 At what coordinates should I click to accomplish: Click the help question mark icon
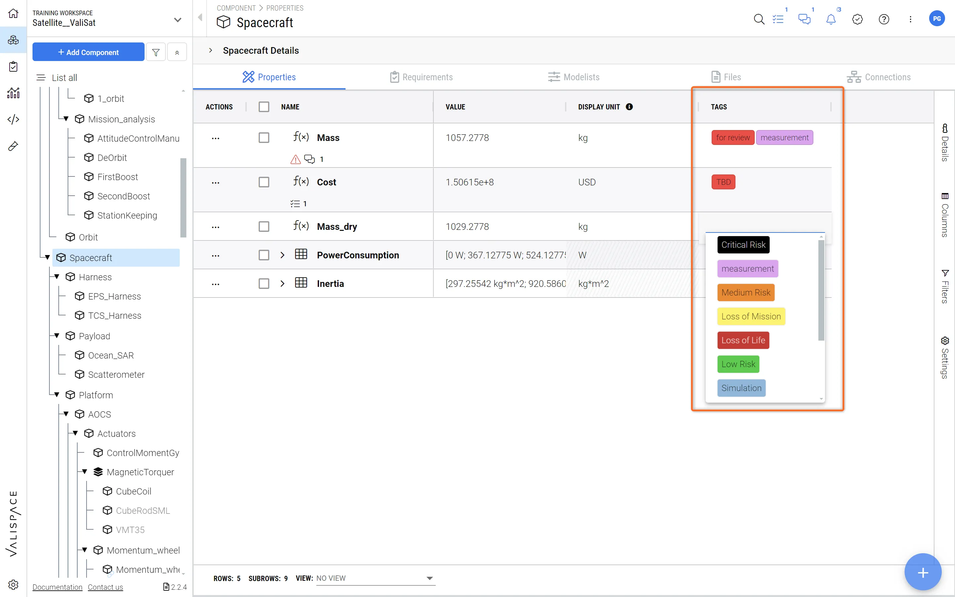tap(884, 19)
